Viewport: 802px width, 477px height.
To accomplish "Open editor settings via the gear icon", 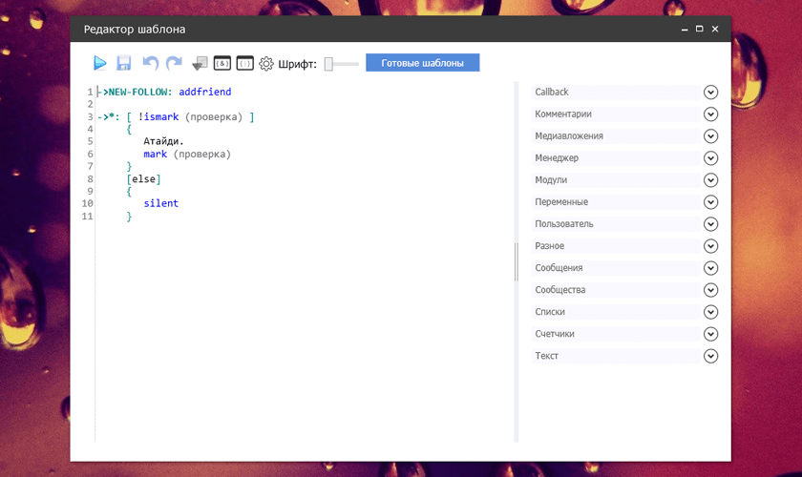I will (x=266, y=63).
